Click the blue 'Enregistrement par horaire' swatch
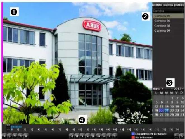Screen dimensions: 185x139 tap(132, 134)
